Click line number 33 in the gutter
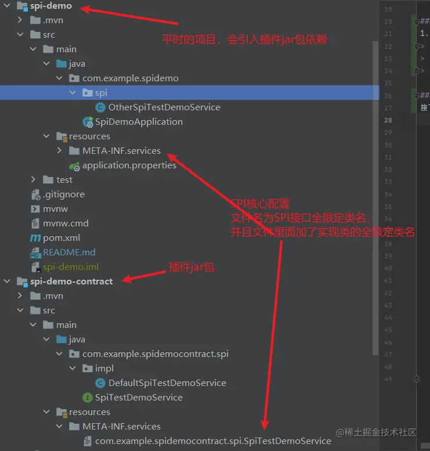 coord(388,182)
